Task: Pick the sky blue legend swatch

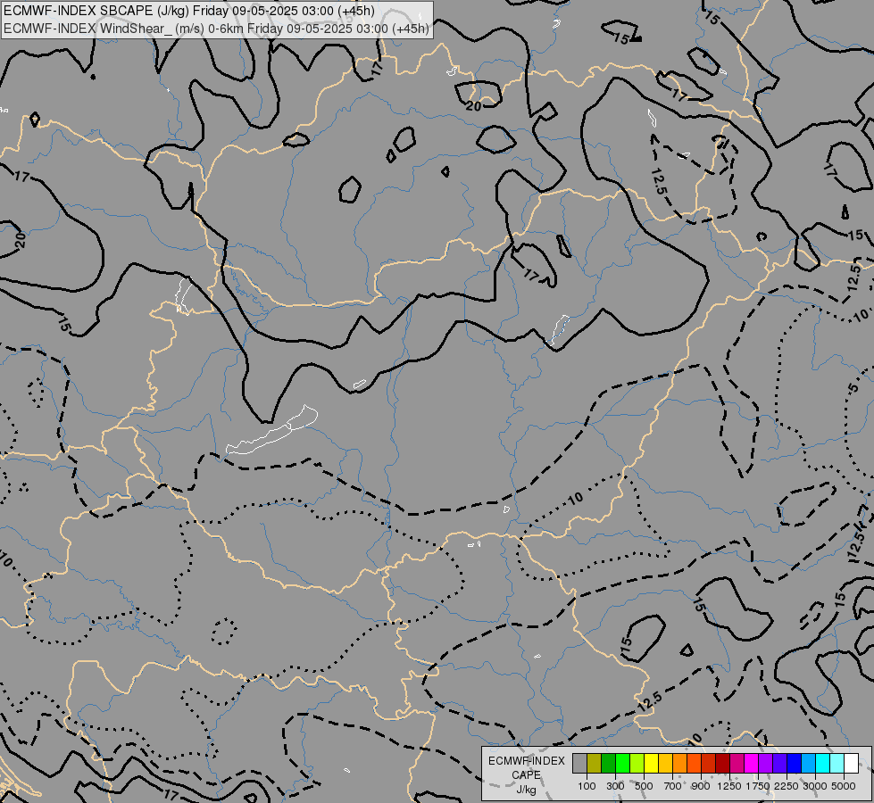Action: point(808,763)
